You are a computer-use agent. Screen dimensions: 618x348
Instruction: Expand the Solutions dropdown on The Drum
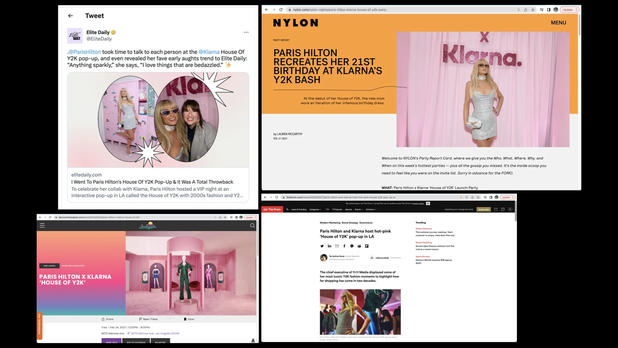[x=371, y=209]
